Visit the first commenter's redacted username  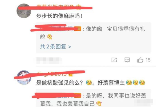[x=55, y=7]
